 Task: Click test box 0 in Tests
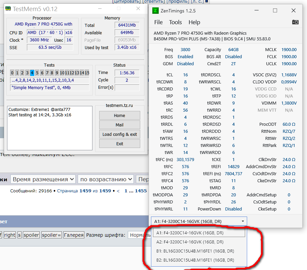(x=12, y=73)
